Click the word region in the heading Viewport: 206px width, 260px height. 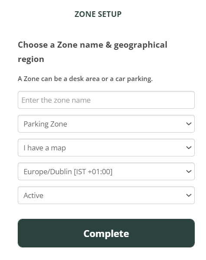pos(31,59)
